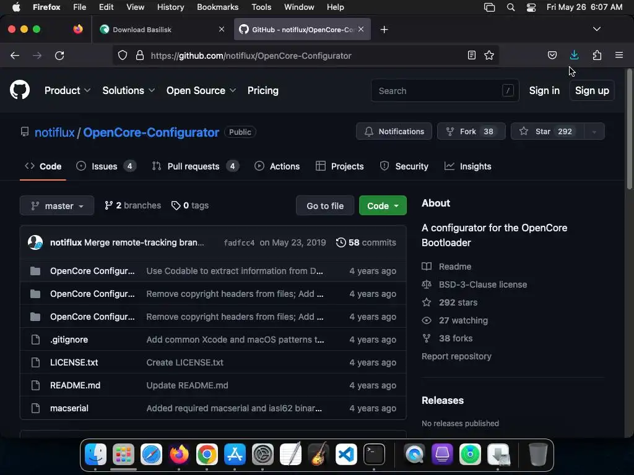This screenshot has height=475, width=634.
Task: Click the Go to file button
Action: (325, 205)
